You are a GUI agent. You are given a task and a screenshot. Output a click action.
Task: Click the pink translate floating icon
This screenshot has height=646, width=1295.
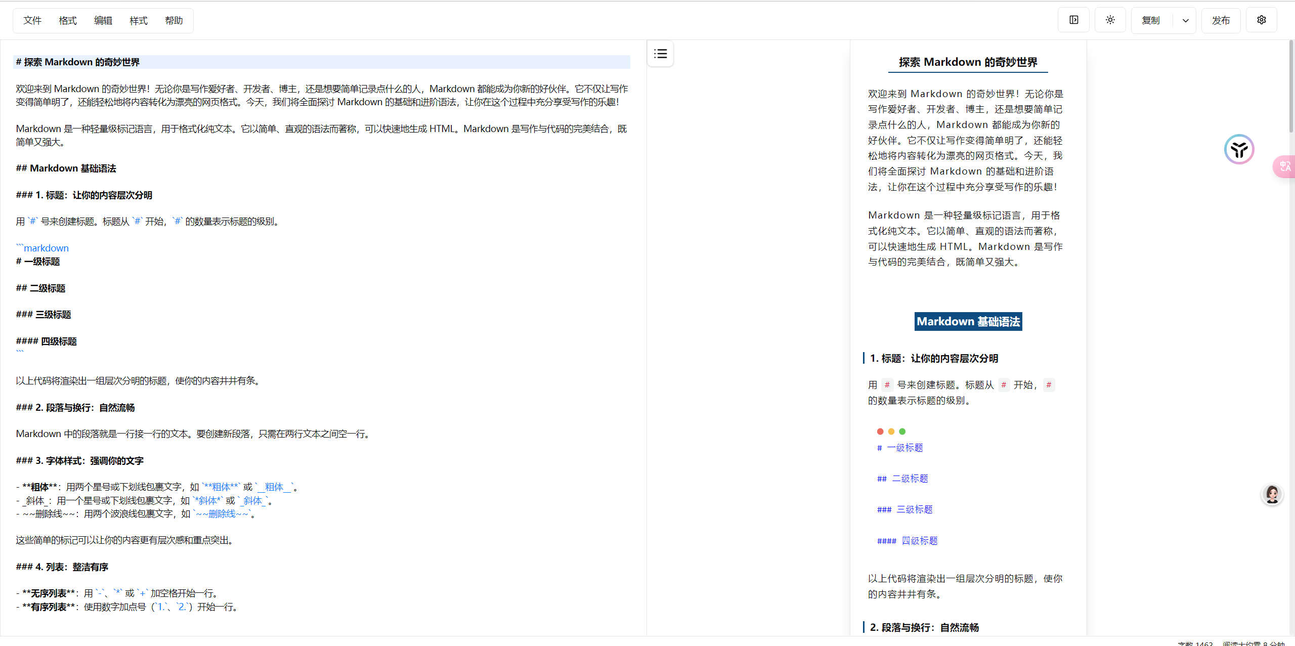click(x=1285, y=166)
